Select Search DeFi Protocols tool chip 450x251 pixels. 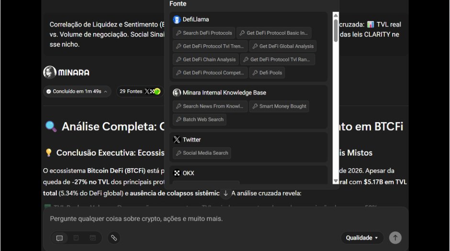point(204,33)
